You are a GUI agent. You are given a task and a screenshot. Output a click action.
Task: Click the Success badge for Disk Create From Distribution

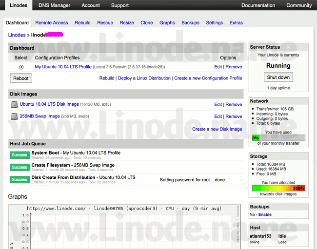pos(20,179)
